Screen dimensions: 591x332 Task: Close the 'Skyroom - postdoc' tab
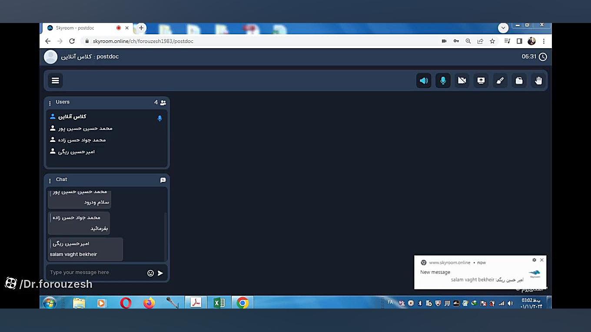127,28
